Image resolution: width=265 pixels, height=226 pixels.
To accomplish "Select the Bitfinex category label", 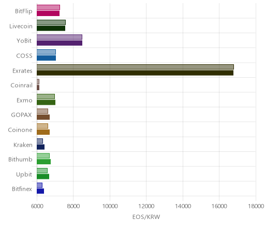I will [x=22, y=189].
